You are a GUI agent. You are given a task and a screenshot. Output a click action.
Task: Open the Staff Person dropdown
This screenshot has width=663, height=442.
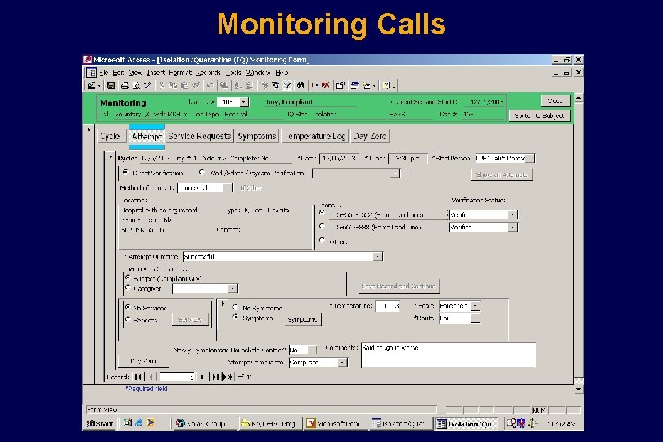tap(530, 158)
